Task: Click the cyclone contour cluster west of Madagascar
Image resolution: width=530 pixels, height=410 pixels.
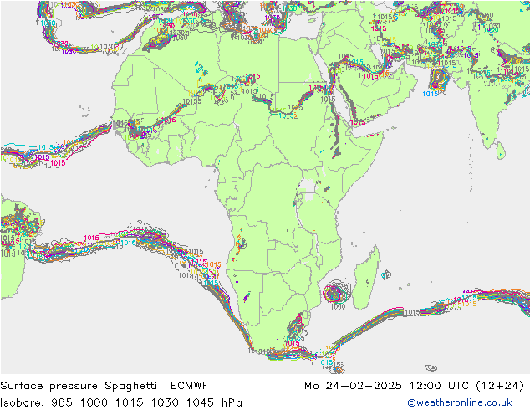Action: (x=336, y=292)
